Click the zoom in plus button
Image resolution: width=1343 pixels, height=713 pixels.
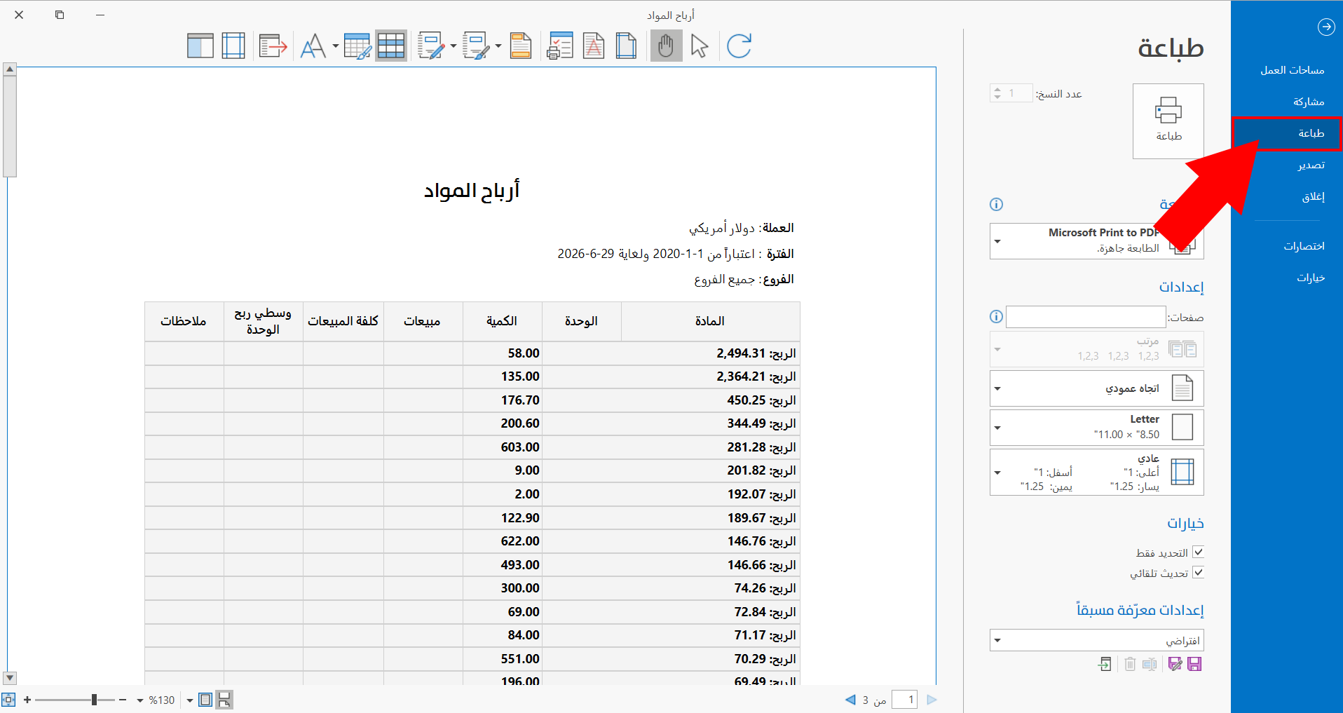(x=27, y=700)
